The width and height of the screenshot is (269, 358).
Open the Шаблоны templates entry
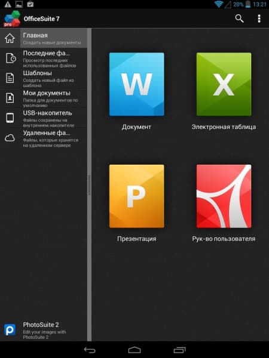(44, 78)
